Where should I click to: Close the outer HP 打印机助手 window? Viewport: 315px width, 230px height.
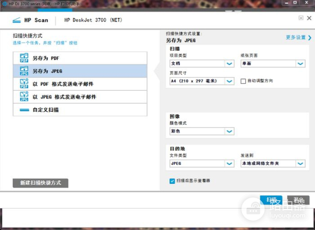pos(307,3)
